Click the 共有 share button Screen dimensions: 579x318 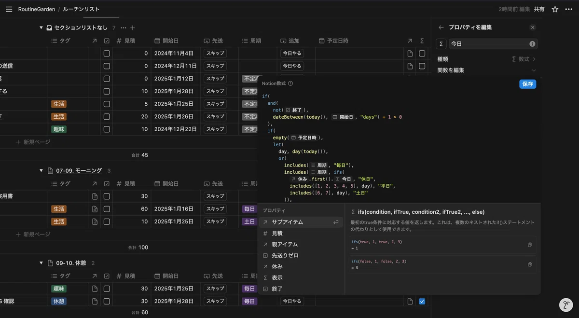coord(539,9)
